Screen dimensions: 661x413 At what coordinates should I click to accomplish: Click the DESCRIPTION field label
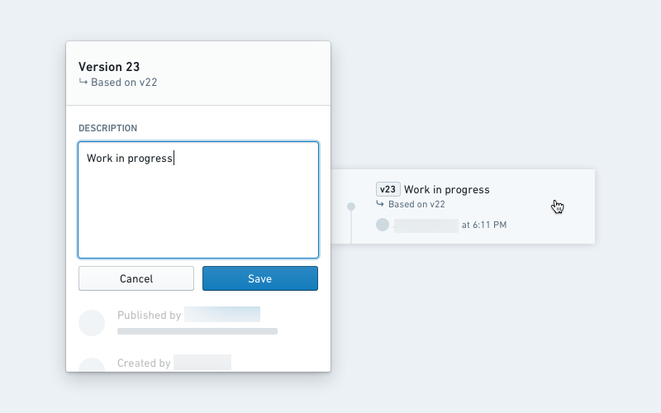coord(108,128)
